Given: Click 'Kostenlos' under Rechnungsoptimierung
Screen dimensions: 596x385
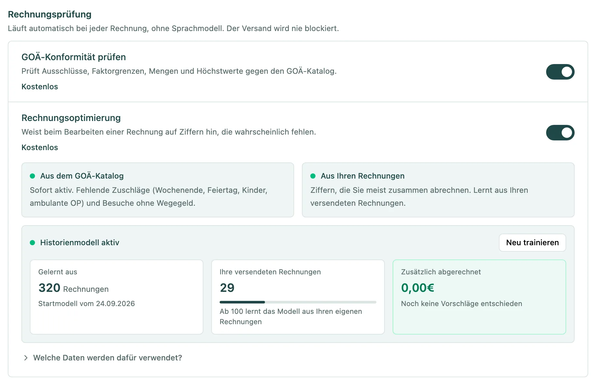Looking at the screenshot, I should point(40,148).
